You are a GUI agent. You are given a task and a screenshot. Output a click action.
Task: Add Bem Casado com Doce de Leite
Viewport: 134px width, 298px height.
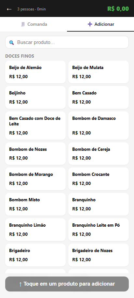point(35,125)
